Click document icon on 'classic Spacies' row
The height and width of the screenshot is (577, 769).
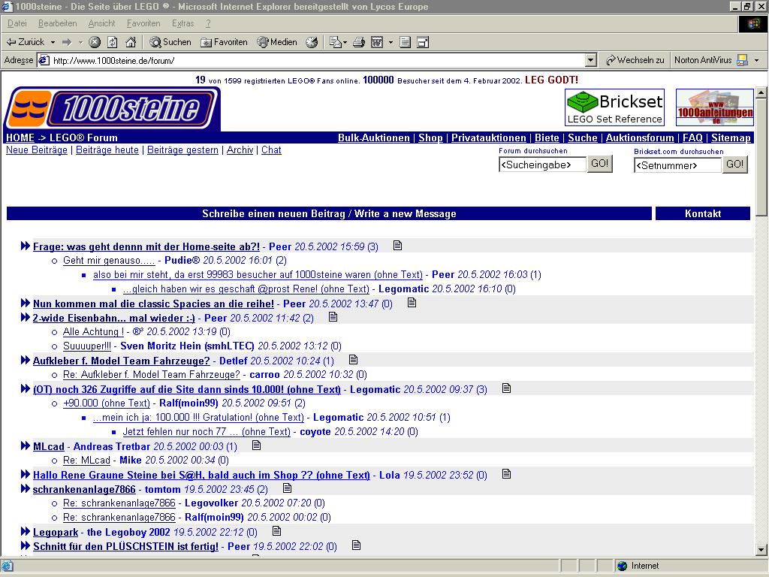[x=412, y=303]
